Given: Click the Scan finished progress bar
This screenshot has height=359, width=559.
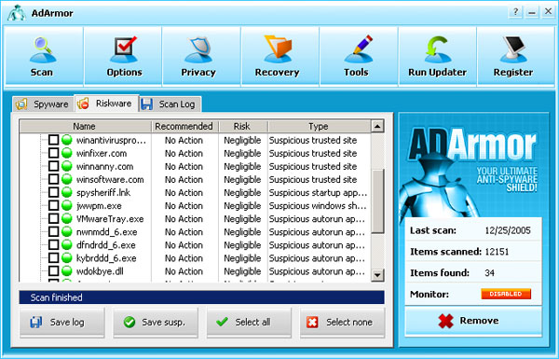Looking at the screenshot, I should (202, 297).
